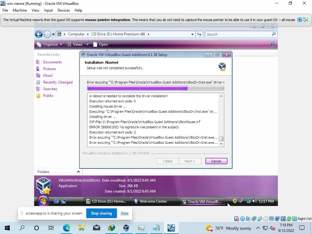Expand the Views dropdown arrow

(87, 44)
